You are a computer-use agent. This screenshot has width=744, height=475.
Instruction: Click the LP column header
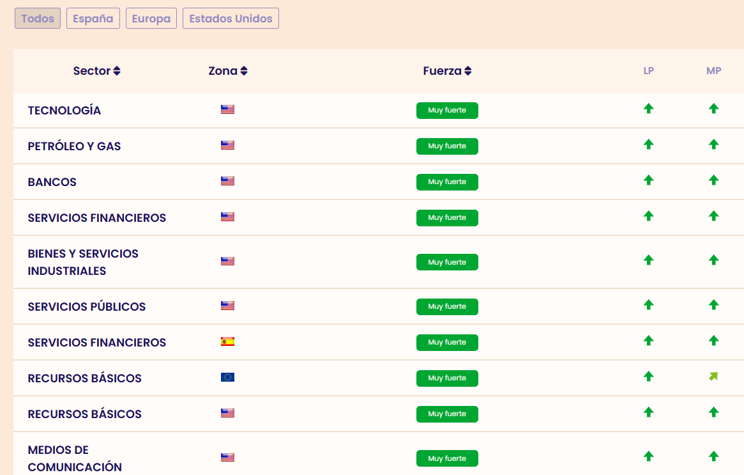648,71
